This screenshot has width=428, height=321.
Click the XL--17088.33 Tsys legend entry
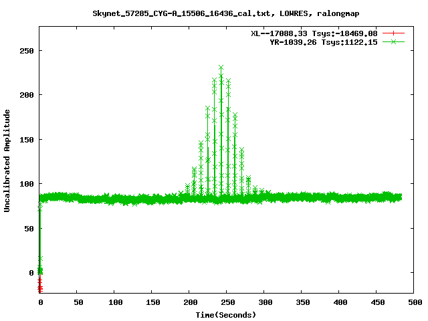click(314, 33)
